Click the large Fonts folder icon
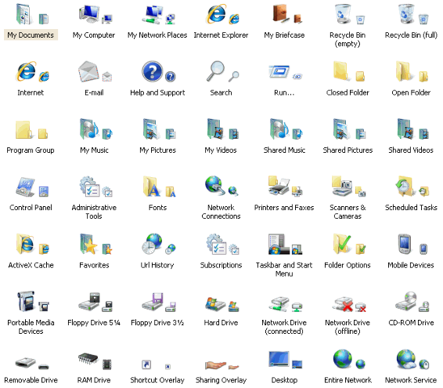The height and width of the screenshot is (388, 443). pyautogui.click(x=152, y=187)
